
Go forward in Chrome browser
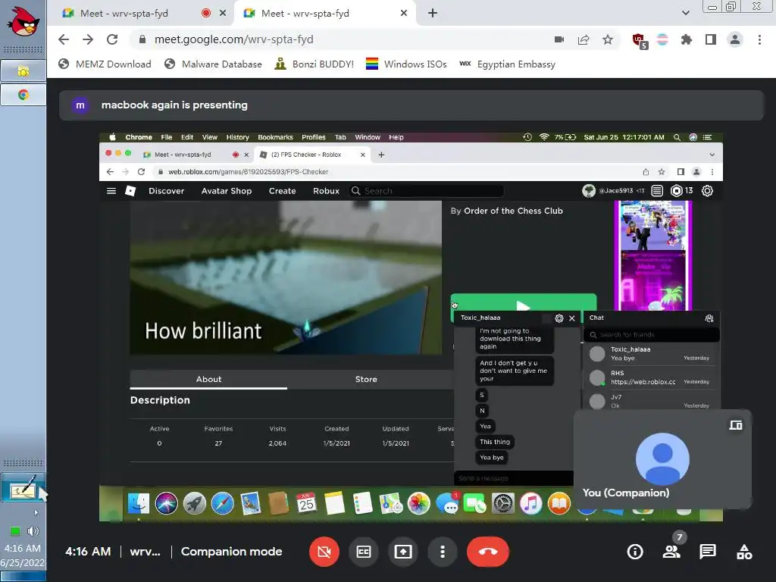(88, 39)
